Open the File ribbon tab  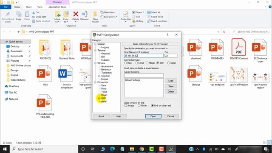tap(6, 7)
